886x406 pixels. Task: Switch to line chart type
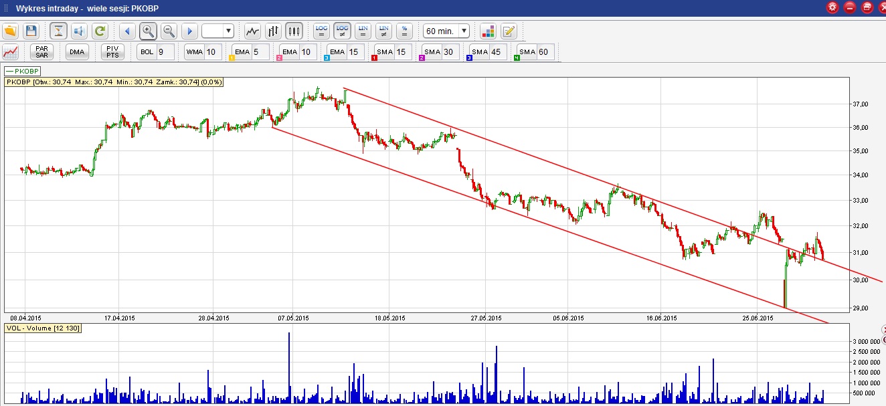click(x=252, y=31)
